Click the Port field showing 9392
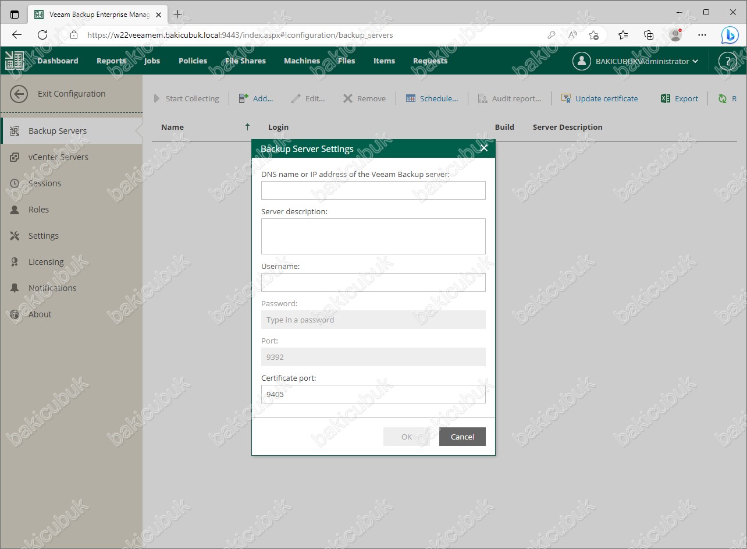 pos(373,357)
